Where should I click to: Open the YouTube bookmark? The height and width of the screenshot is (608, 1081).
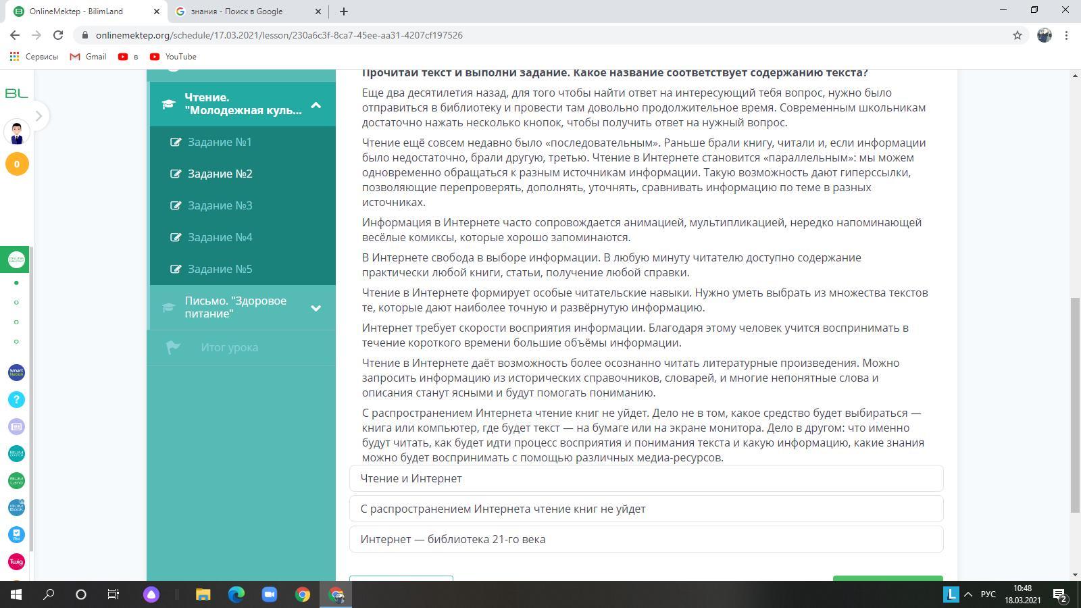pyautogui.click(x=173, y=57)
